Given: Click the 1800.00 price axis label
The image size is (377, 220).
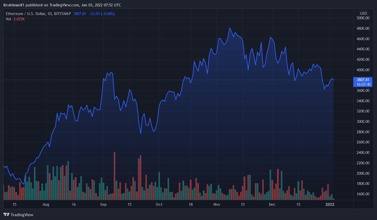Looking at the screenshot, I should coord(363,184).
